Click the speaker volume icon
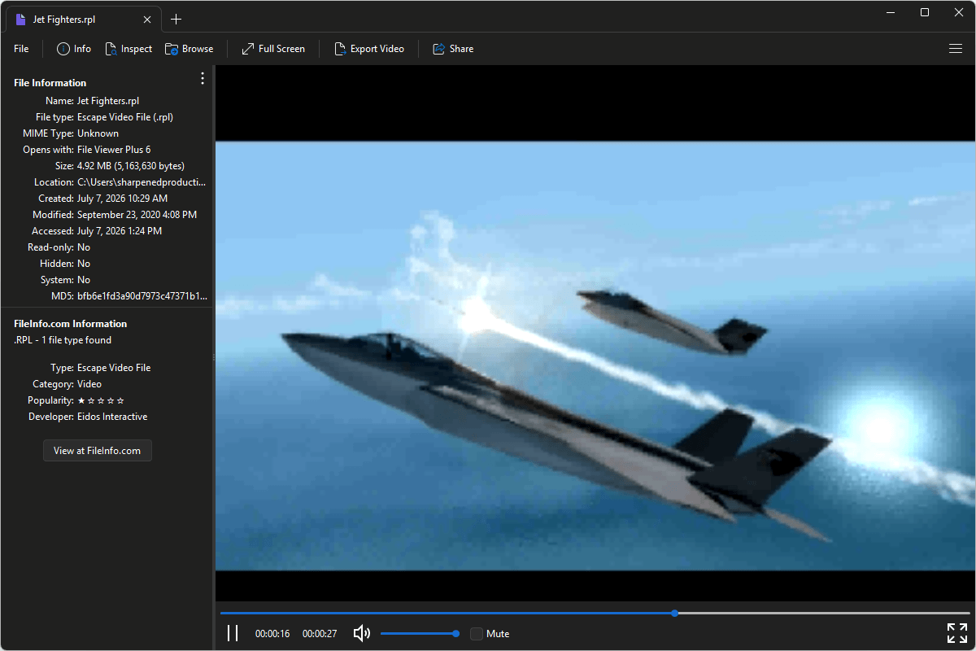Image resolution: width=976 pixels, height=651 pixels. (362, 633)
